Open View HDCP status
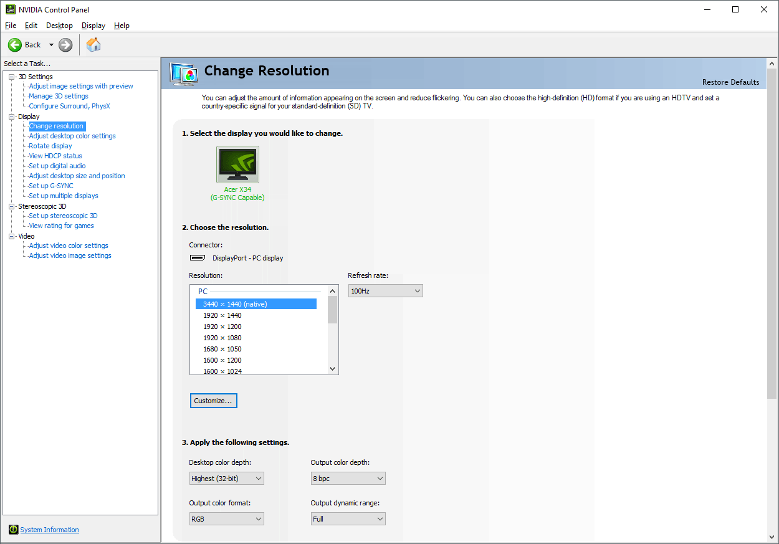Viewport: 779px width, 544px height. click(x=55, y=156)
